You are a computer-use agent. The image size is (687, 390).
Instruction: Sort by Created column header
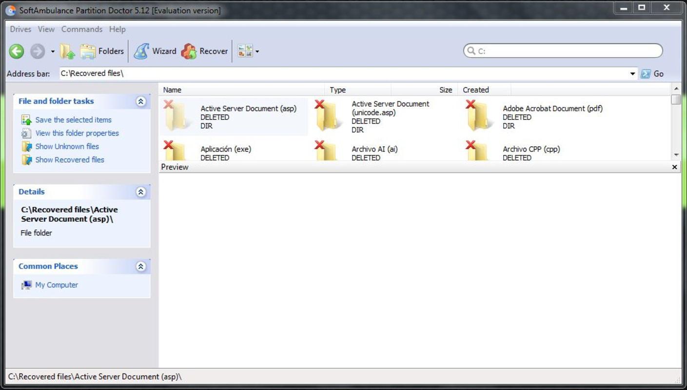tap(485, 90)
